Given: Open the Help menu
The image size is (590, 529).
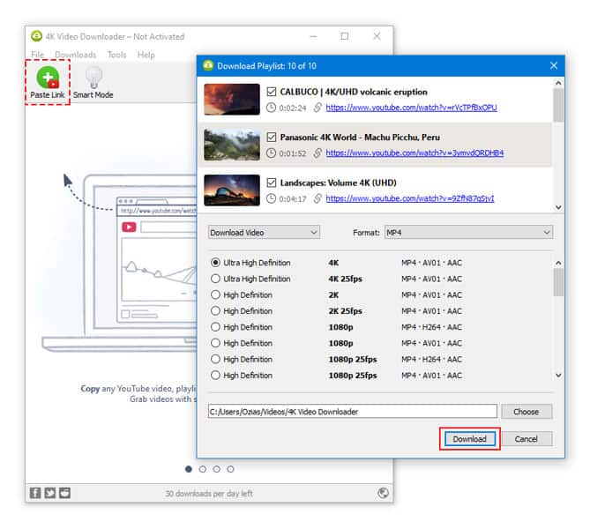Looking at the screenshot, I should [146, 55].
